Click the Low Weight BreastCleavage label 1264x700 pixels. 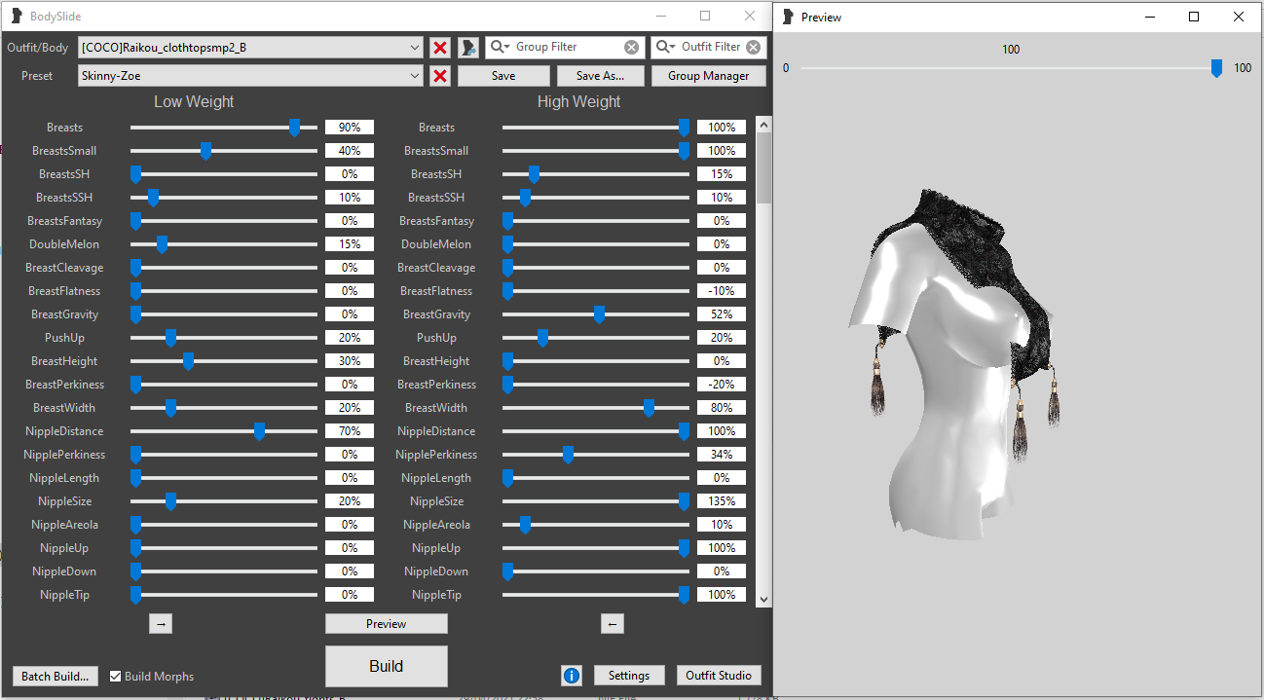coord(64,268)
